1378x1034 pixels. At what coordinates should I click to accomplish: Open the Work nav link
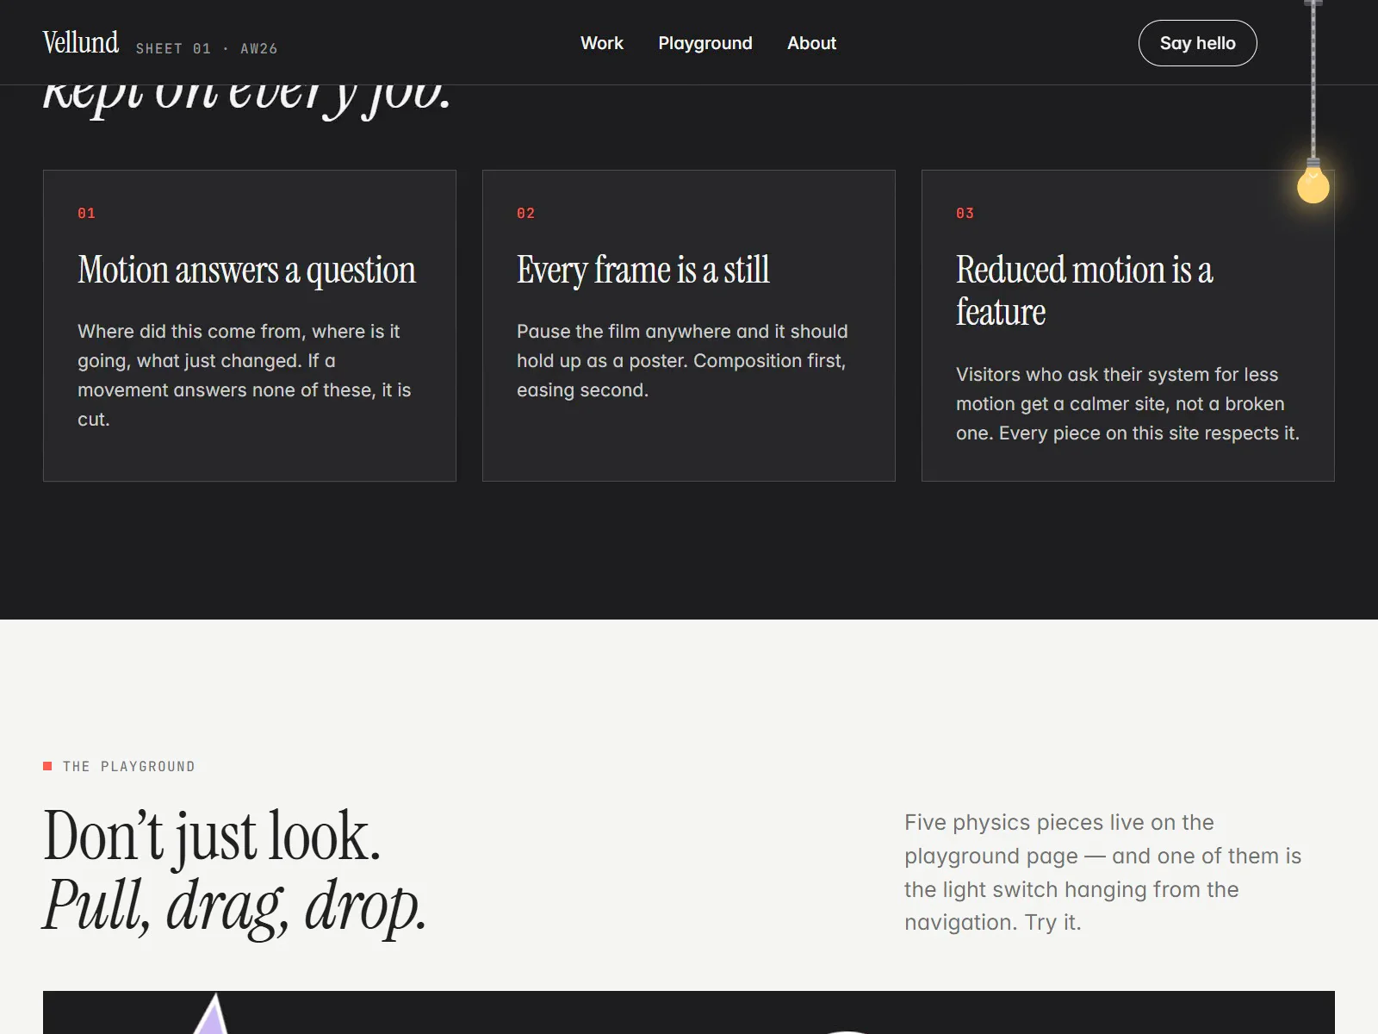click(602, 43)
